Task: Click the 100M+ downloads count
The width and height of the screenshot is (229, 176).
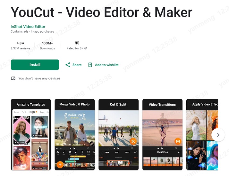Action: coord(47,43)
